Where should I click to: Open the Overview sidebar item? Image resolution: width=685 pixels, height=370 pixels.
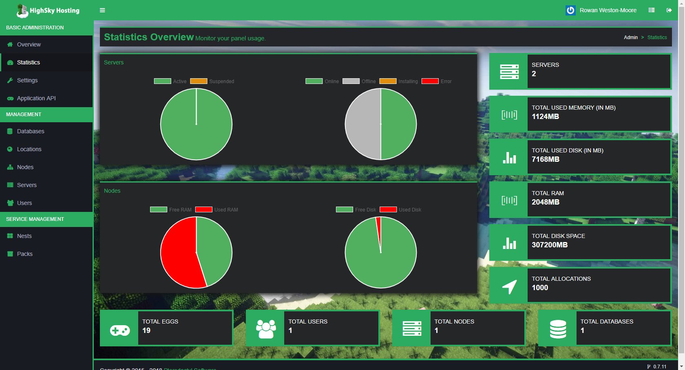click(x=29, y=44)
